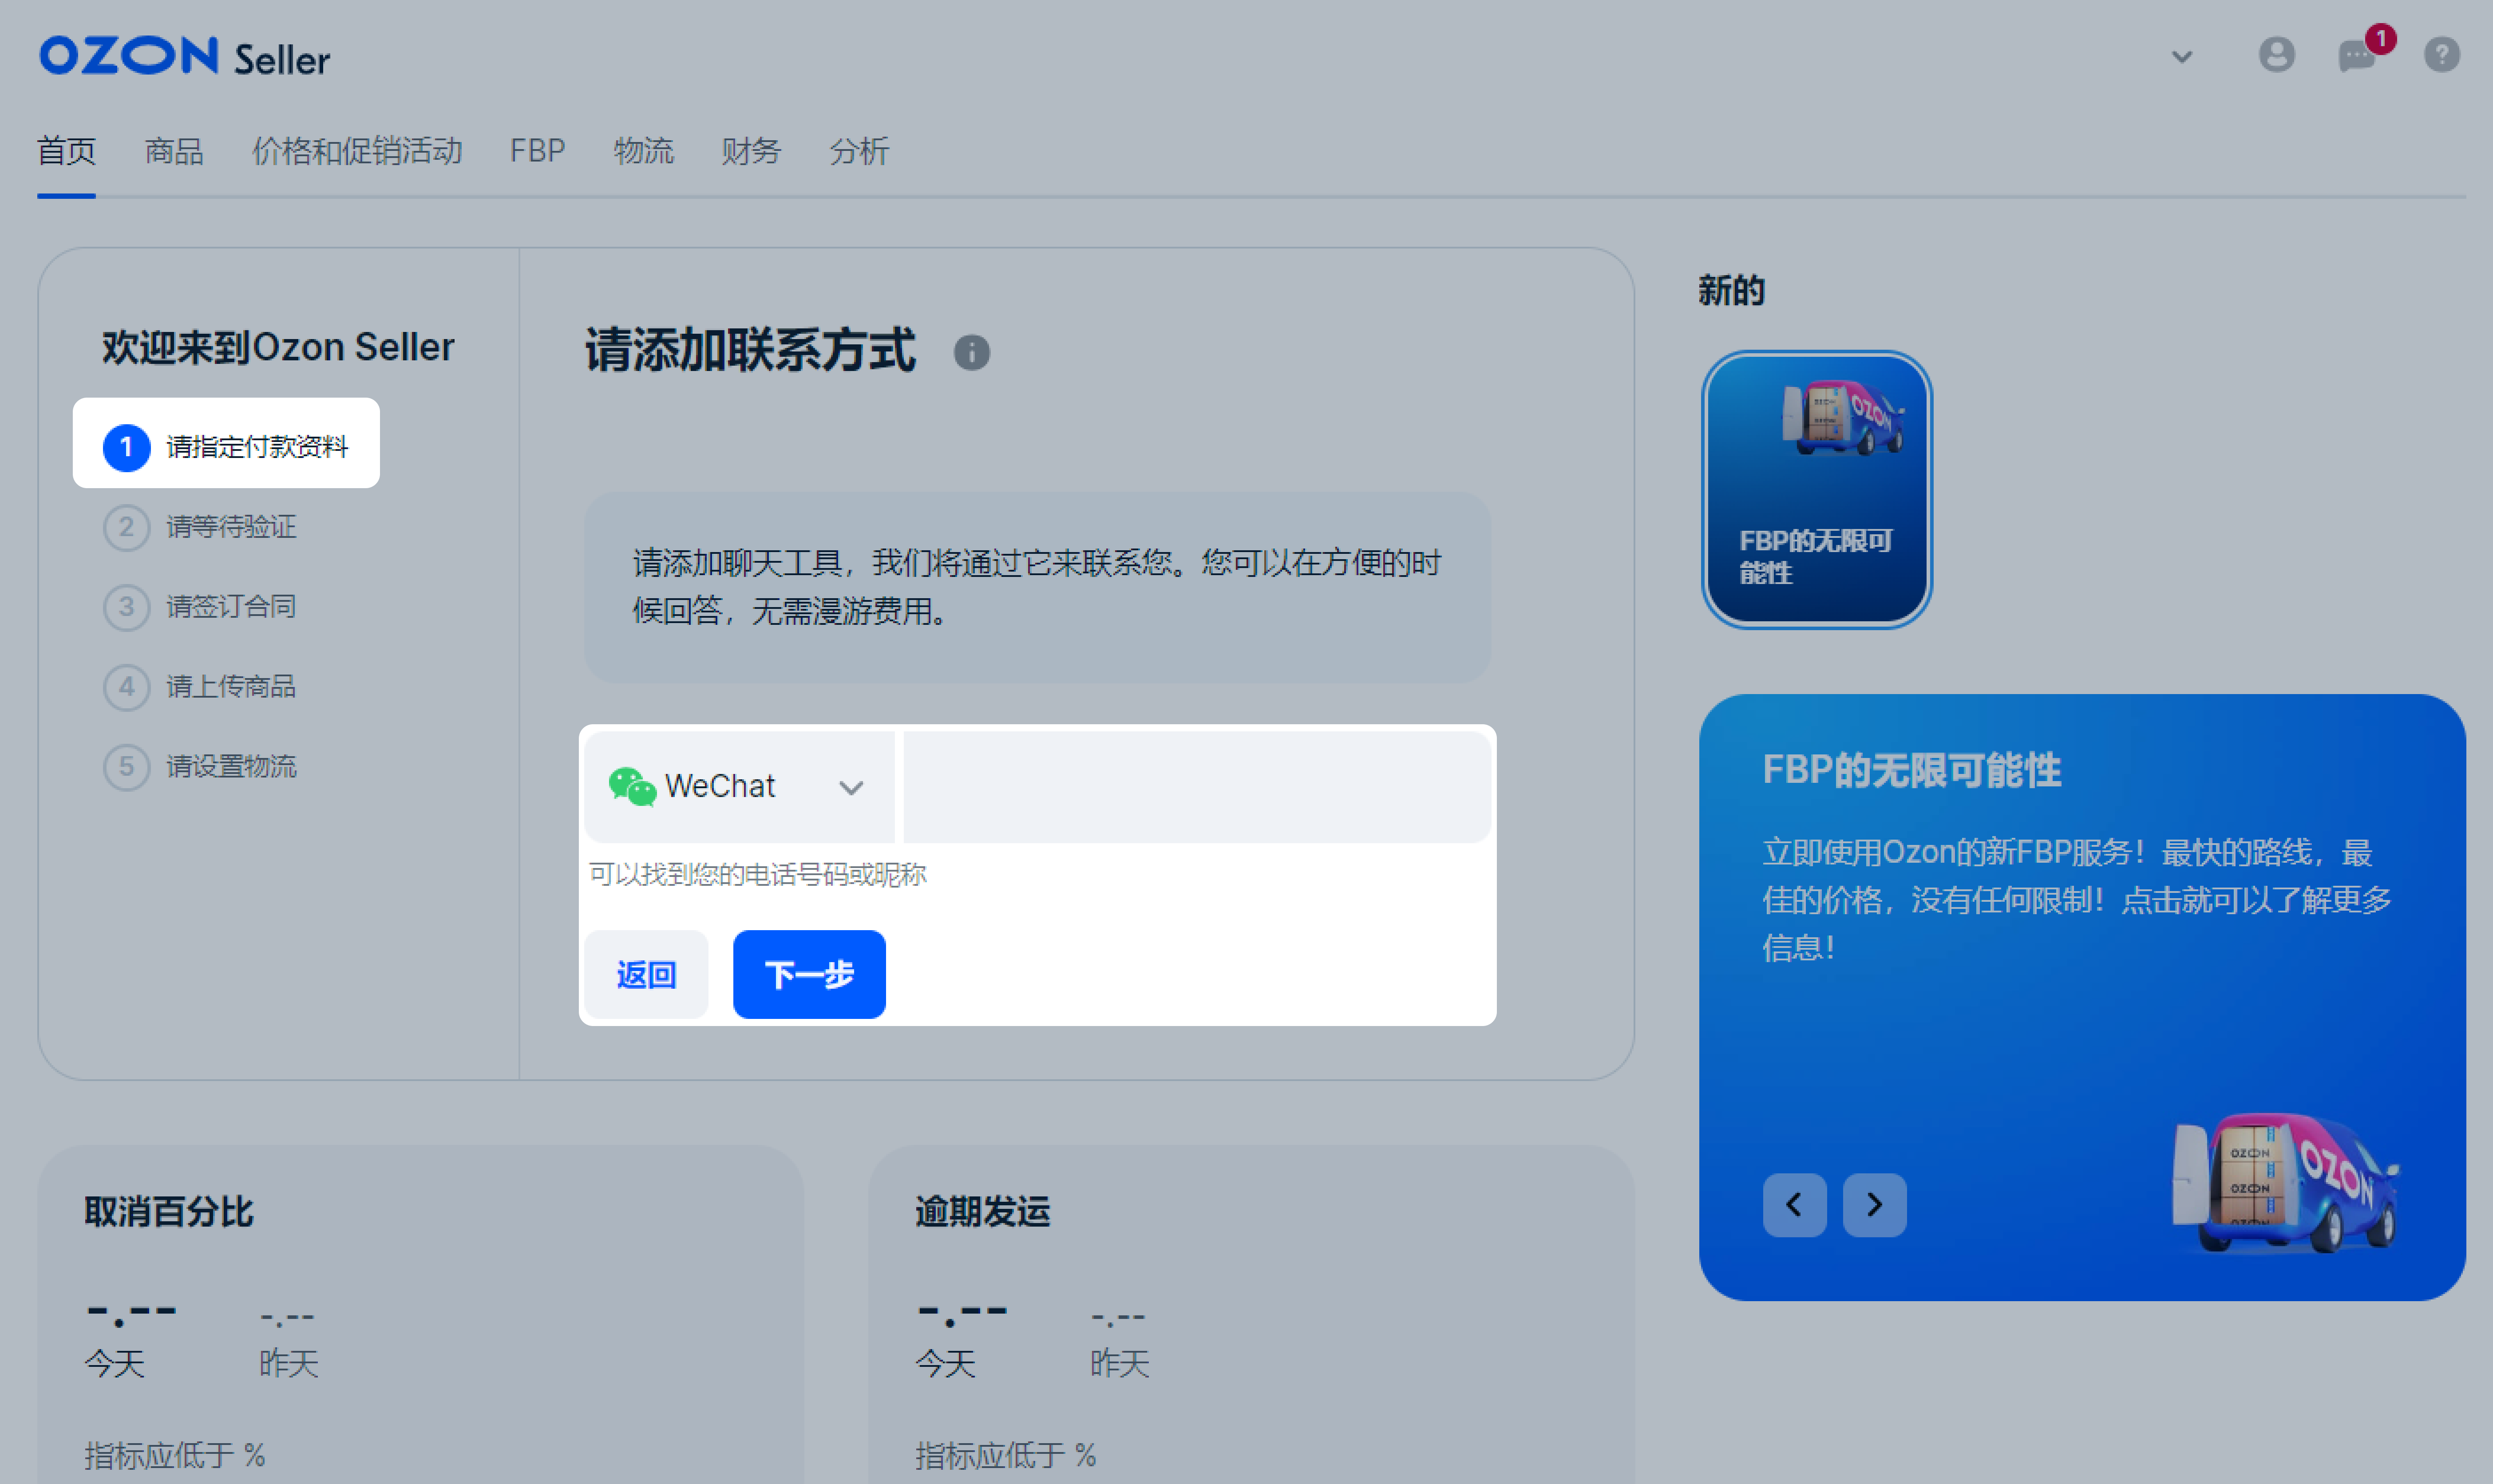Click the 返回 button
Image resolution: width=2493 pixels, height=1484 pixels.
pyautogui.click(x=646, y=974)
